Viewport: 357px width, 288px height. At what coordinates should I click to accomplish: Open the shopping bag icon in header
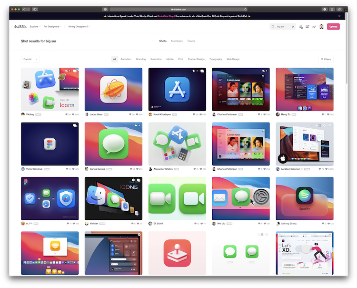(x=301, y=27)
